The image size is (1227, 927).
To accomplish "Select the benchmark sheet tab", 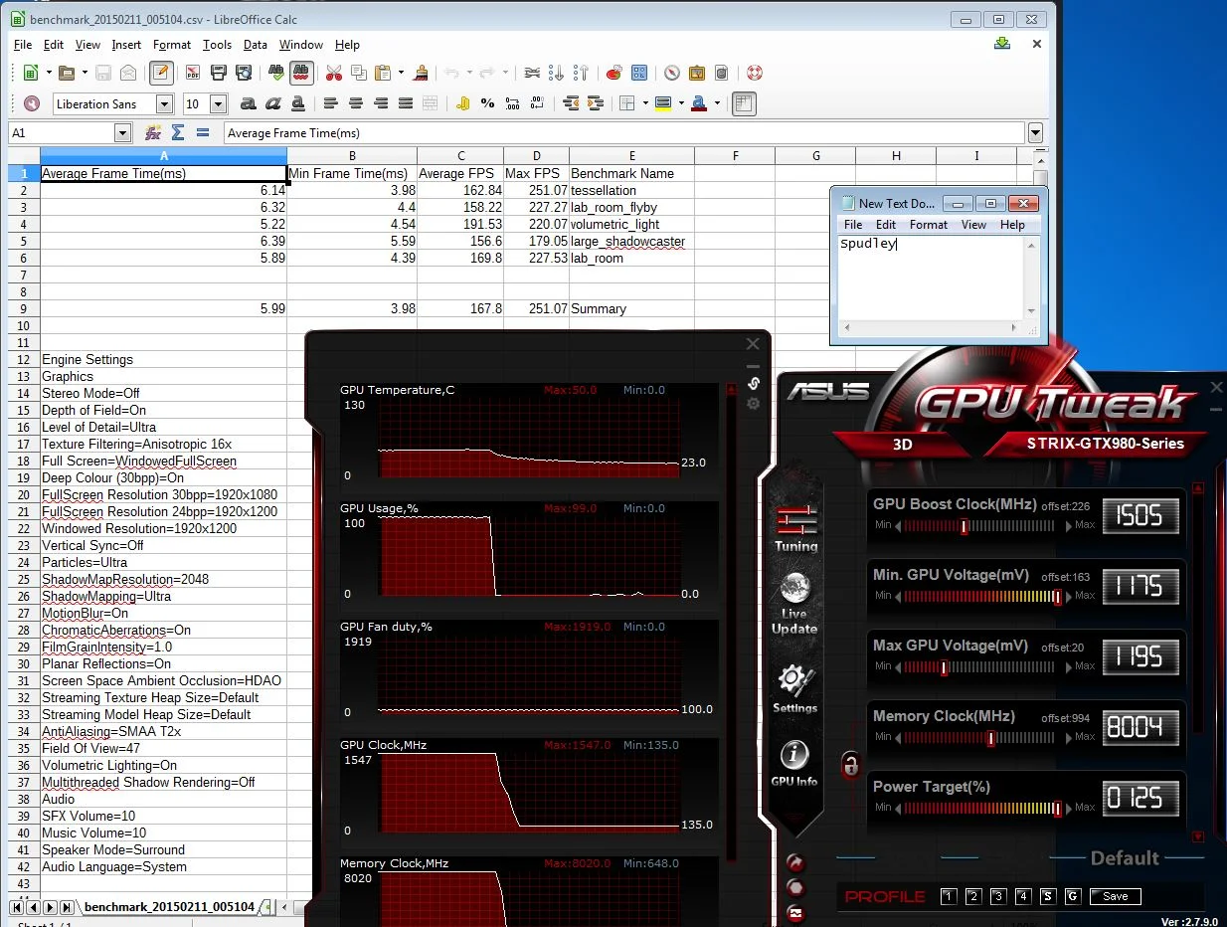I will tap(169, 907).
